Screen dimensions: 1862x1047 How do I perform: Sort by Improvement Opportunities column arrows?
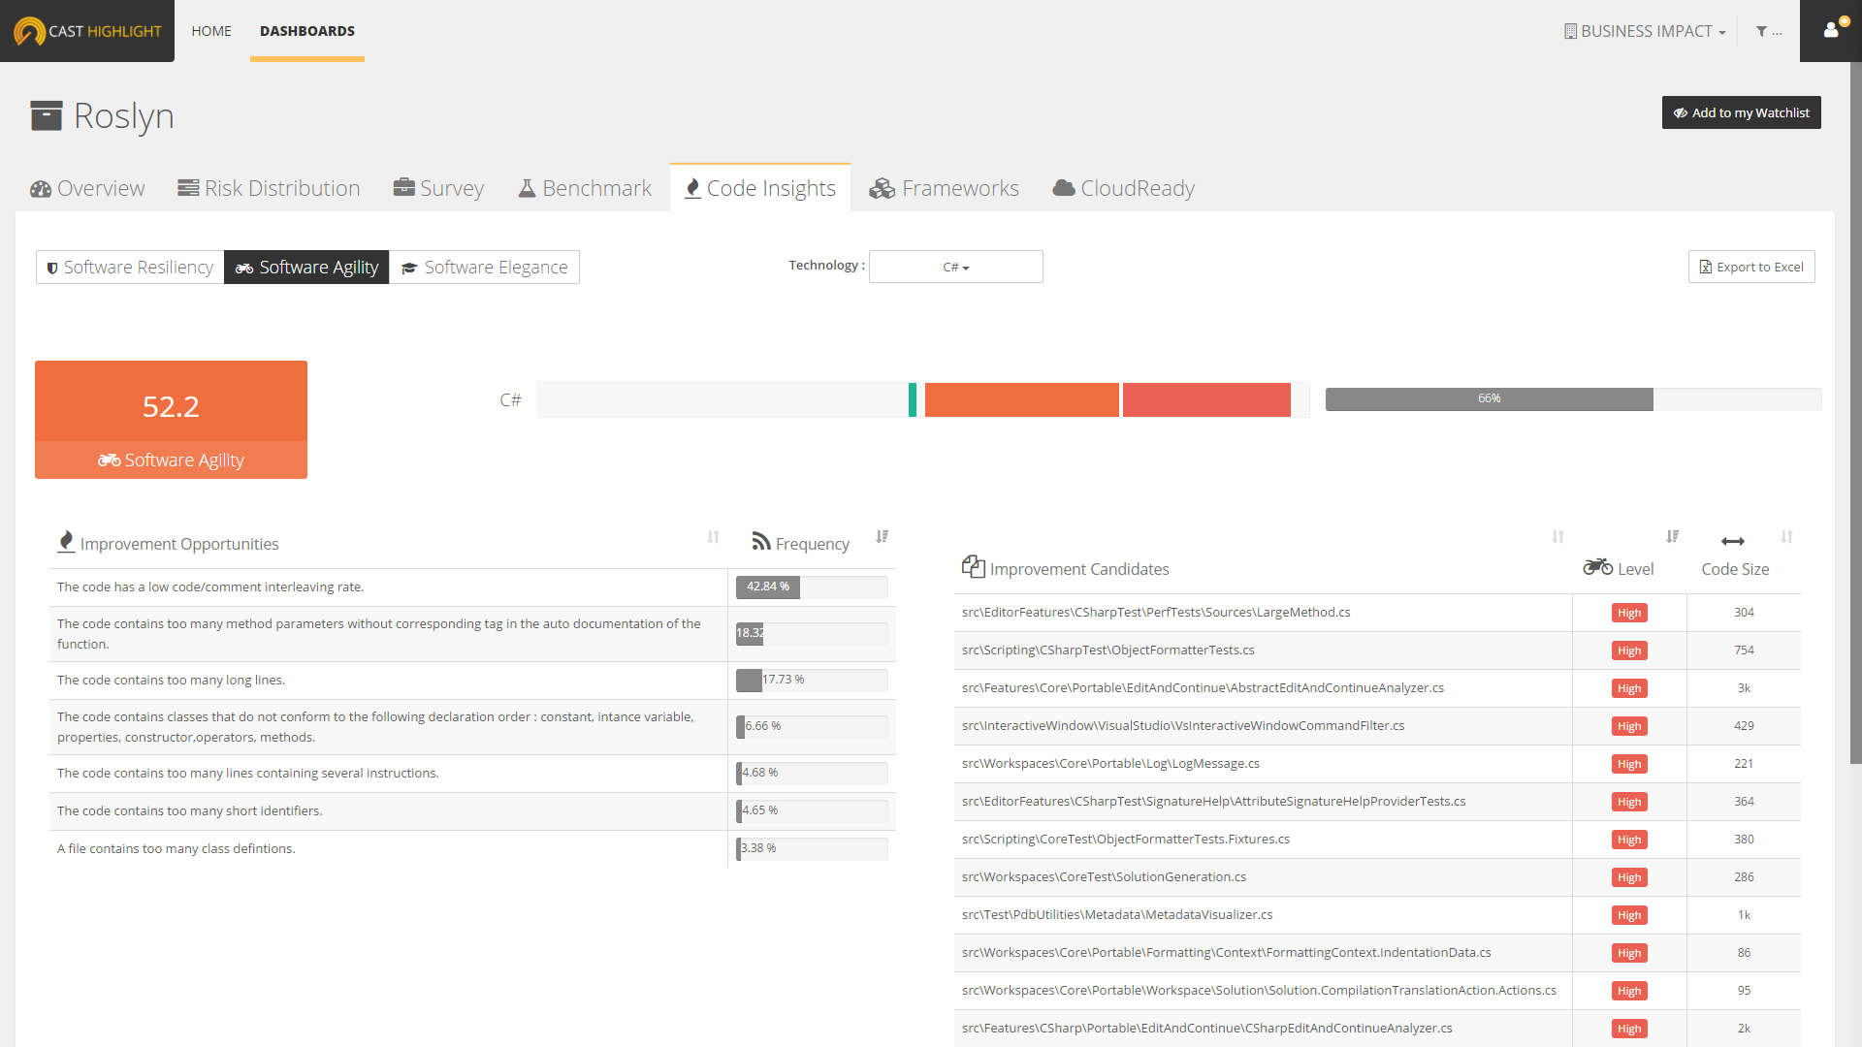click(713, 537)
